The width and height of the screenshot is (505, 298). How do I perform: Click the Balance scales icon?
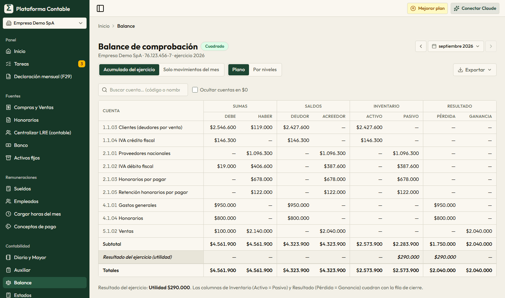click(x=8, y=283)
